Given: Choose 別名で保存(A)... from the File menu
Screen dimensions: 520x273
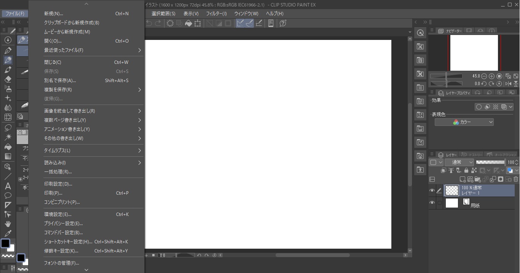Looking at the screenshot, I should click(60, 81).
